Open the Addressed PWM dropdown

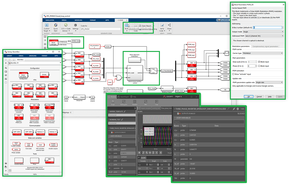click(264, 36)
